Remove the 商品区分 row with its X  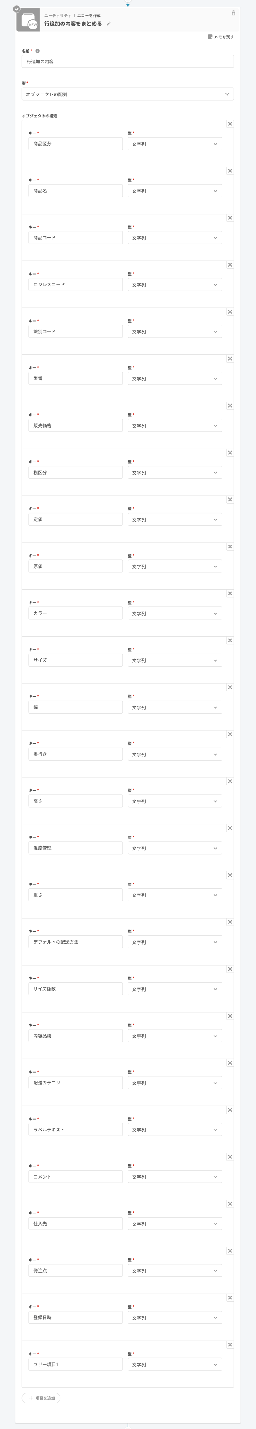[230, 124]
